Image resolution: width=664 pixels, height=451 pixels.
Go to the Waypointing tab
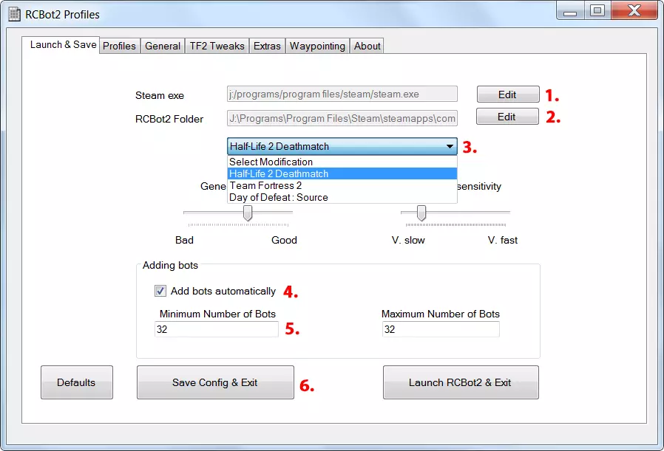317,46
